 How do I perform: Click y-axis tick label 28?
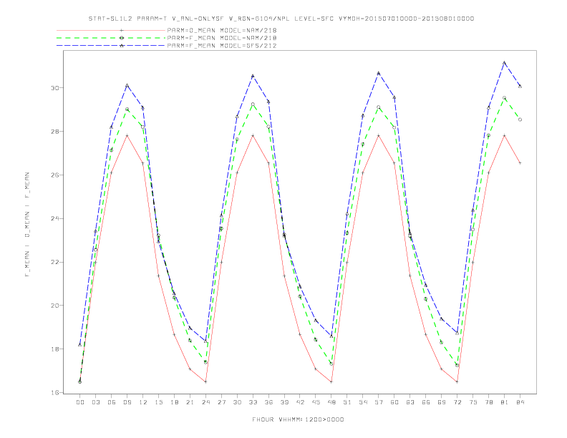(x=54, y=132)
